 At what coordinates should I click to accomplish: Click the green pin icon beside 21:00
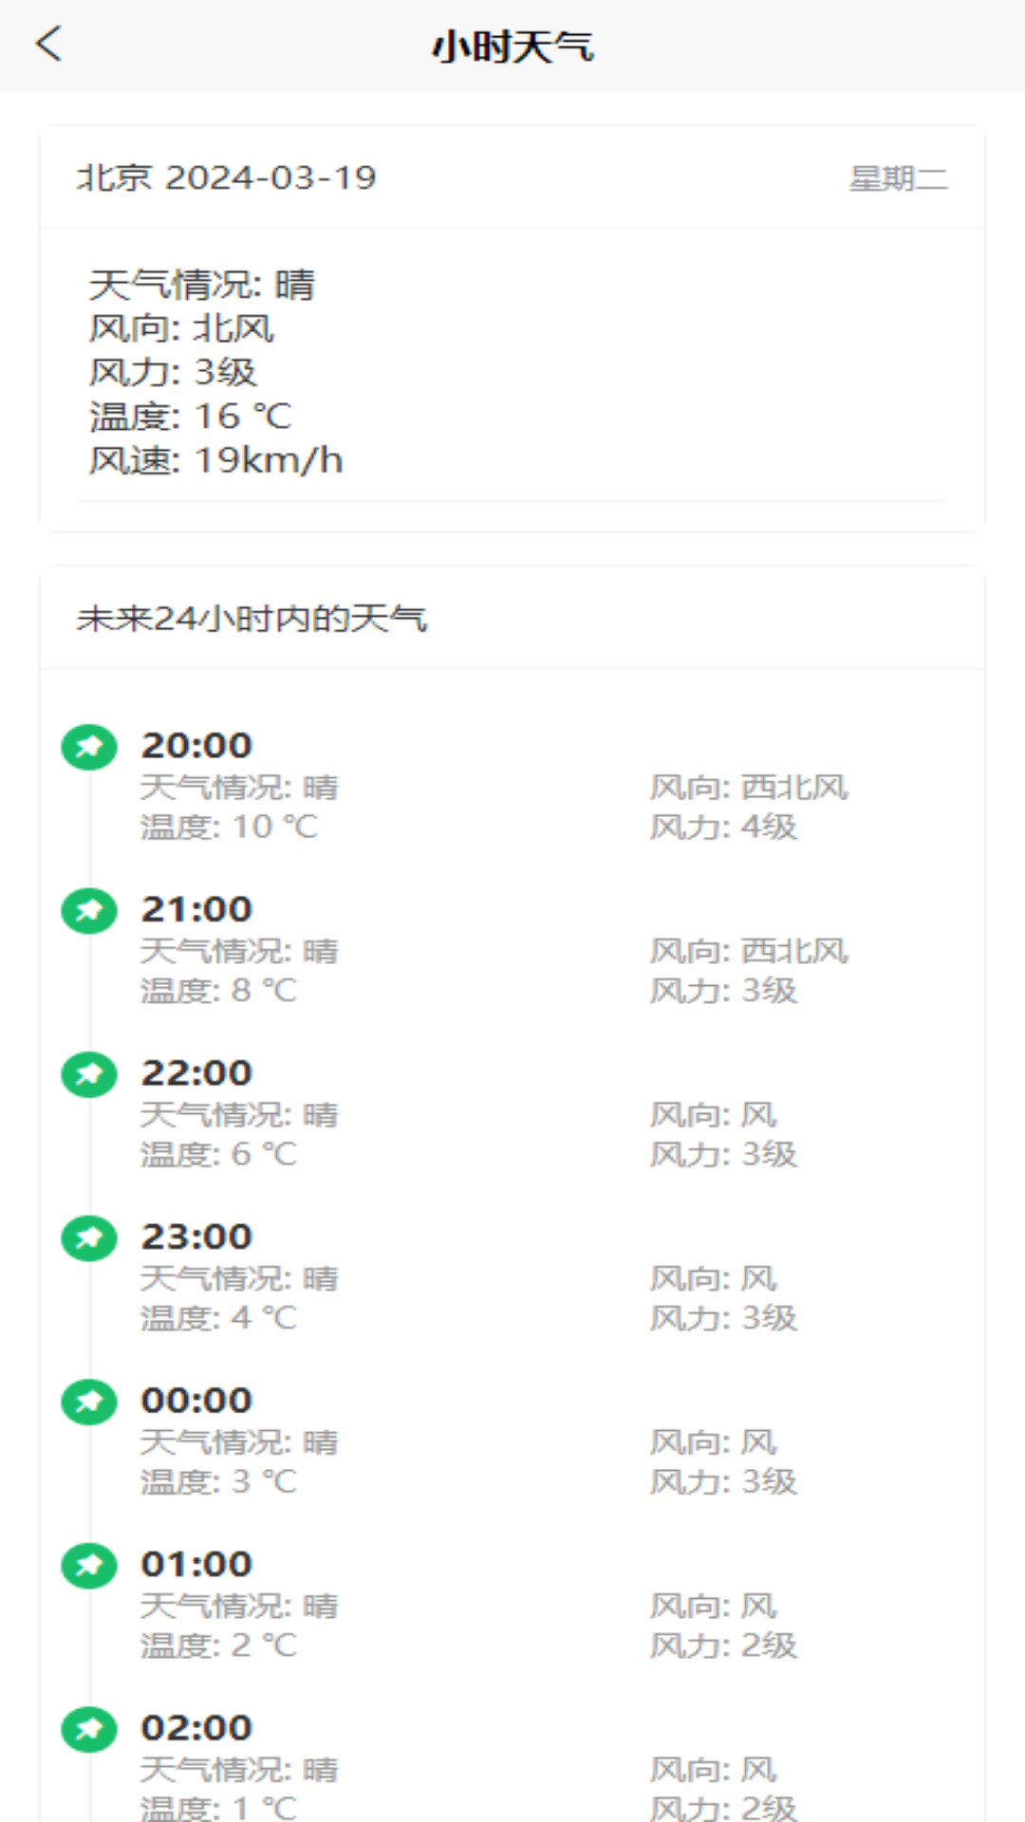click(89, 911)
